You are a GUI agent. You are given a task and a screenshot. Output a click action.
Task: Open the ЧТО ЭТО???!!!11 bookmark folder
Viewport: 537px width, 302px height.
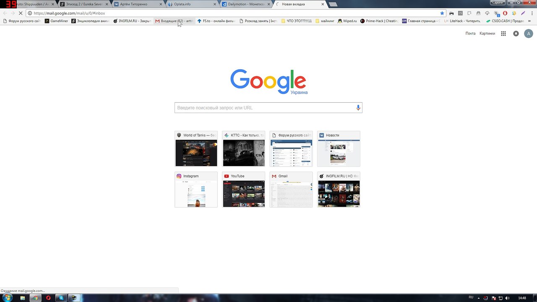click(x=297, y=21)
